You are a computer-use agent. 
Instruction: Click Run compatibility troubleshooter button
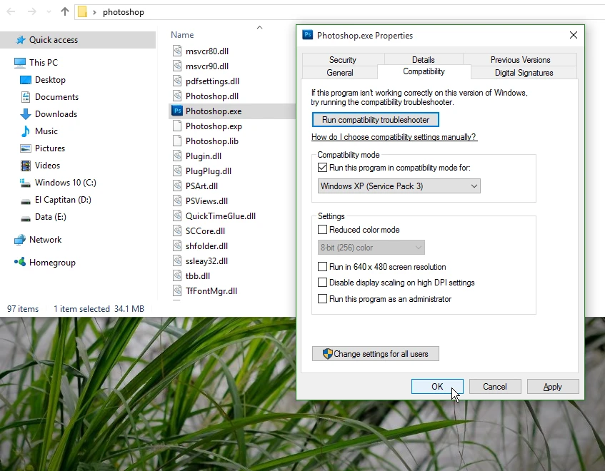pyautogui.click(x=376, y=120)
